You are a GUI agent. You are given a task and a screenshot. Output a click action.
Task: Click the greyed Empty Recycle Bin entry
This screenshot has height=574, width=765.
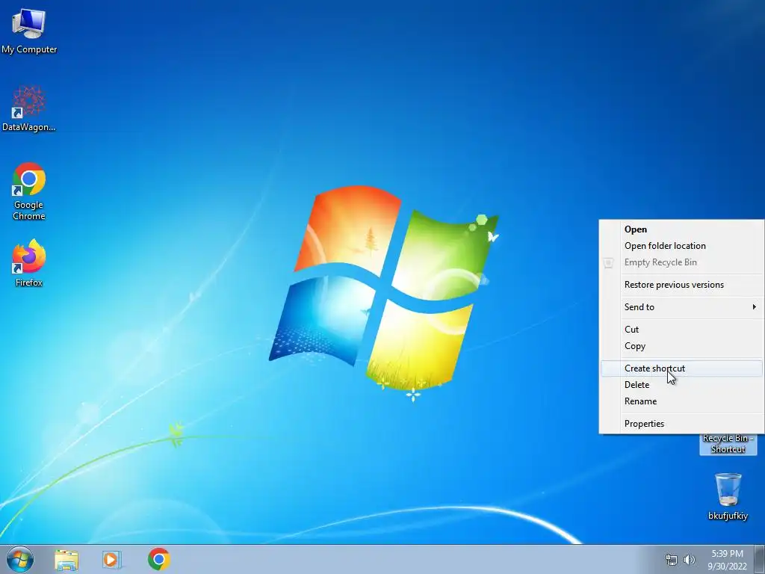click(681, 262)
